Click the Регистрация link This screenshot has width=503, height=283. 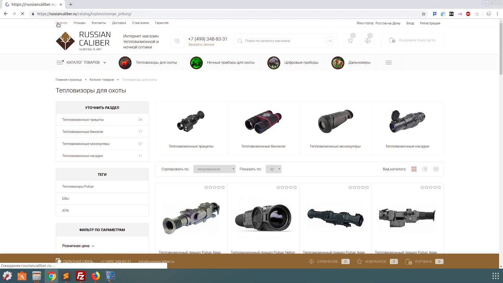pyautogui.click(x=430, y=23)
